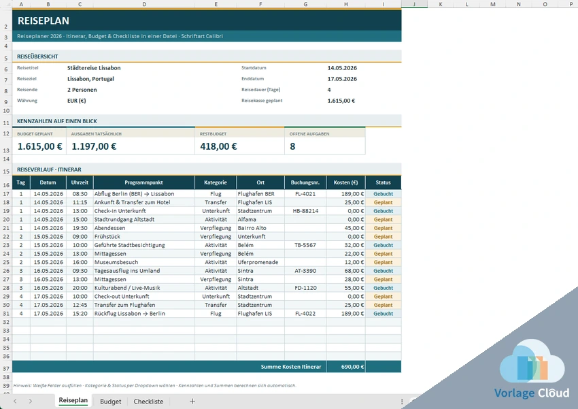The image size is (578, 409).
Task: Select booking number FL-4021
Action: pyautogui.click(x=305, y=194)
